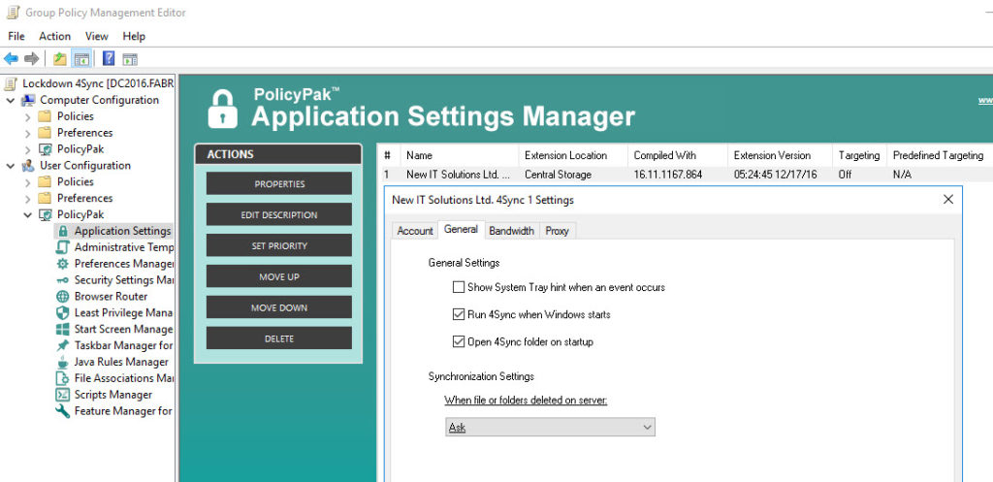Close the 4Sync 1 Settings dialog
This screenshot has height=482, width=993.
click(948, 200)
